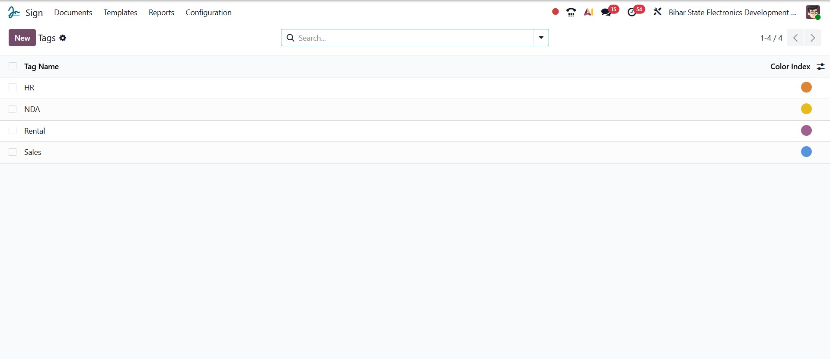
Task: Click the 1-4 / 4 pager counter
Action: click(x=771, y=38)
